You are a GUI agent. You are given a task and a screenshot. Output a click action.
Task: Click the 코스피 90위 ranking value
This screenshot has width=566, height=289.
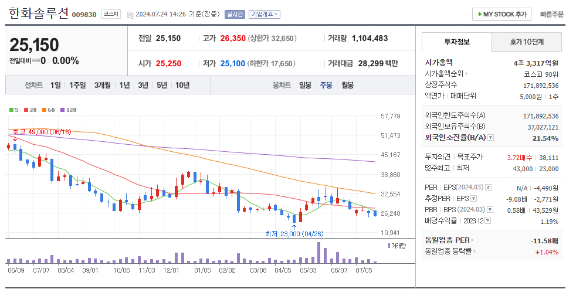click(x=541, y=74)
